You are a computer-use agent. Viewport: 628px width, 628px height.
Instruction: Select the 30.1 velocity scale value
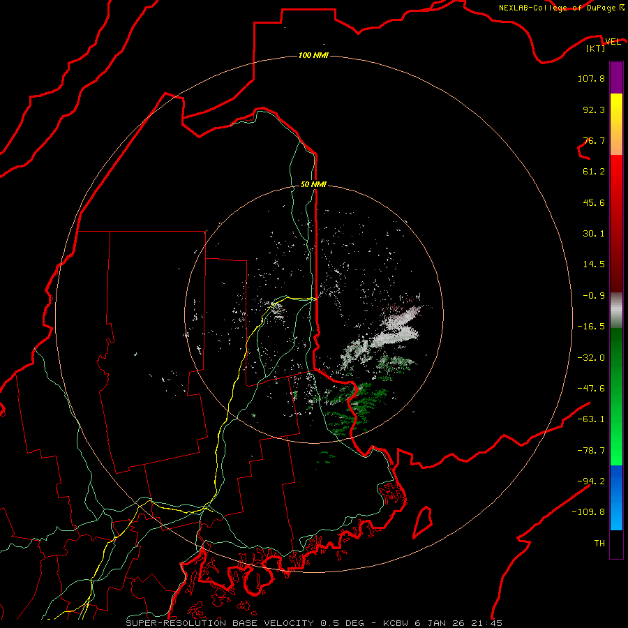point(594,234)
